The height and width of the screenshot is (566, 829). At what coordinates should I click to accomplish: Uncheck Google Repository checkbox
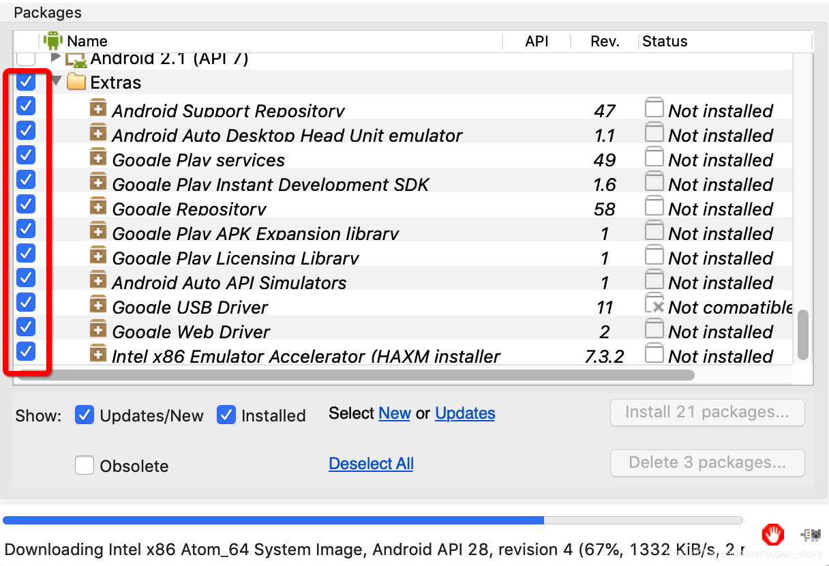26,204
